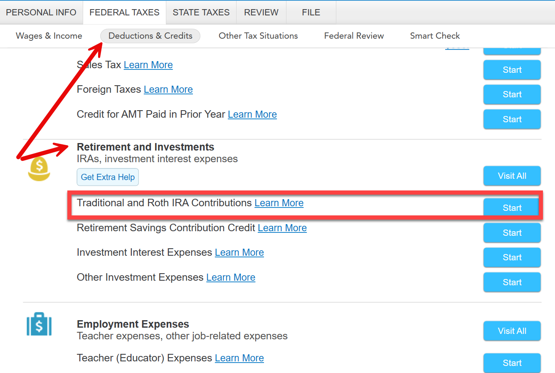This screenshot has width=555, height=373.
Task: Click Get Extra Help button
Action: coord(108,177)
